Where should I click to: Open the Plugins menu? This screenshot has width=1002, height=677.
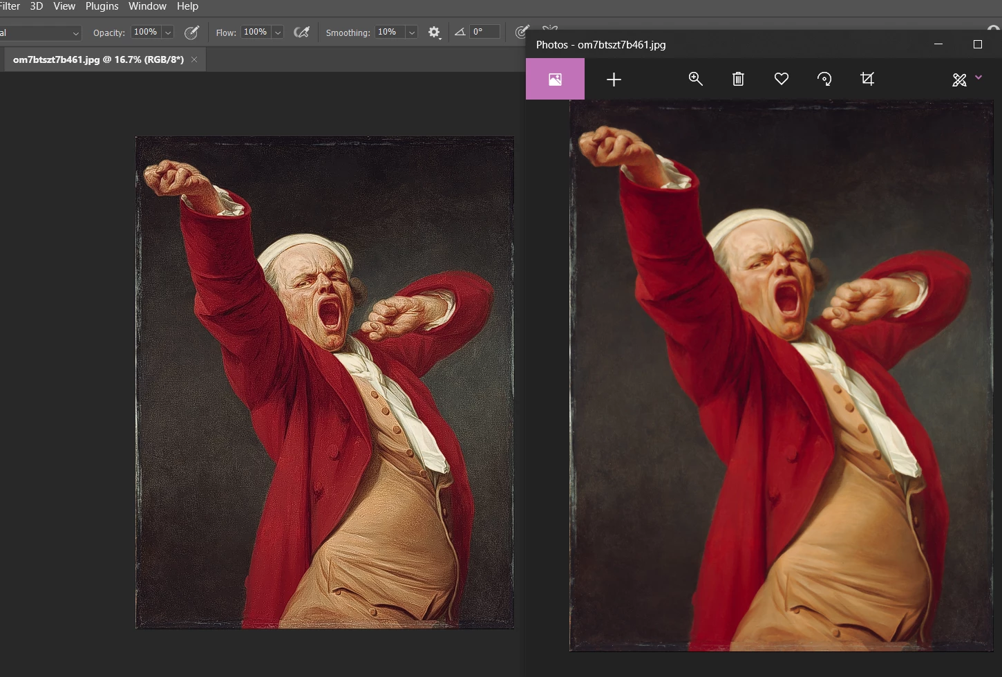102,6
